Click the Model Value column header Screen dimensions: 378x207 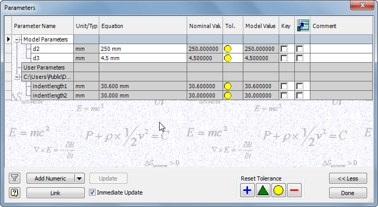tap(261, 26)
